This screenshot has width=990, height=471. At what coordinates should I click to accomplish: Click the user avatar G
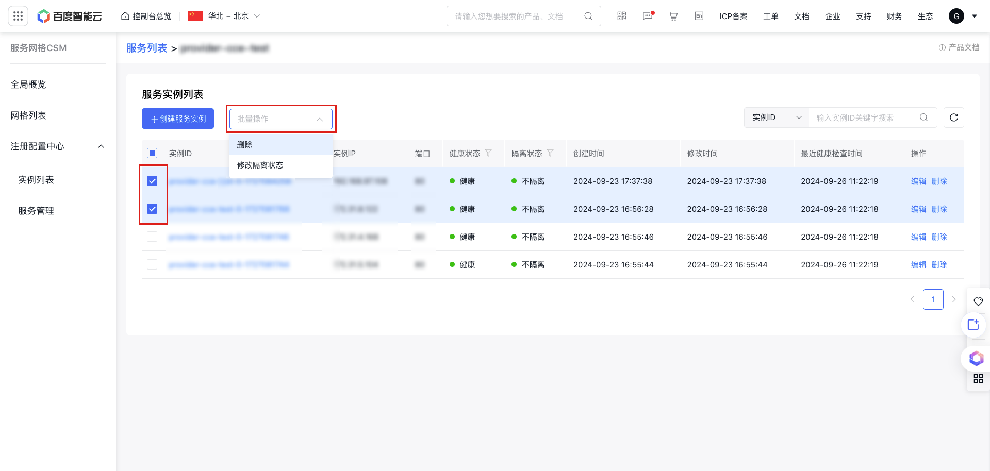click(956, 16)
